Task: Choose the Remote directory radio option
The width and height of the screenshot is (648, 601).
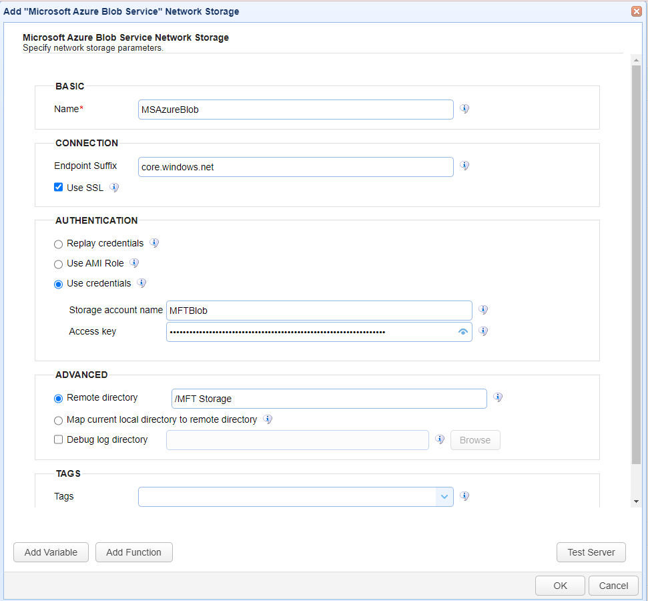Action: (58, 398)
